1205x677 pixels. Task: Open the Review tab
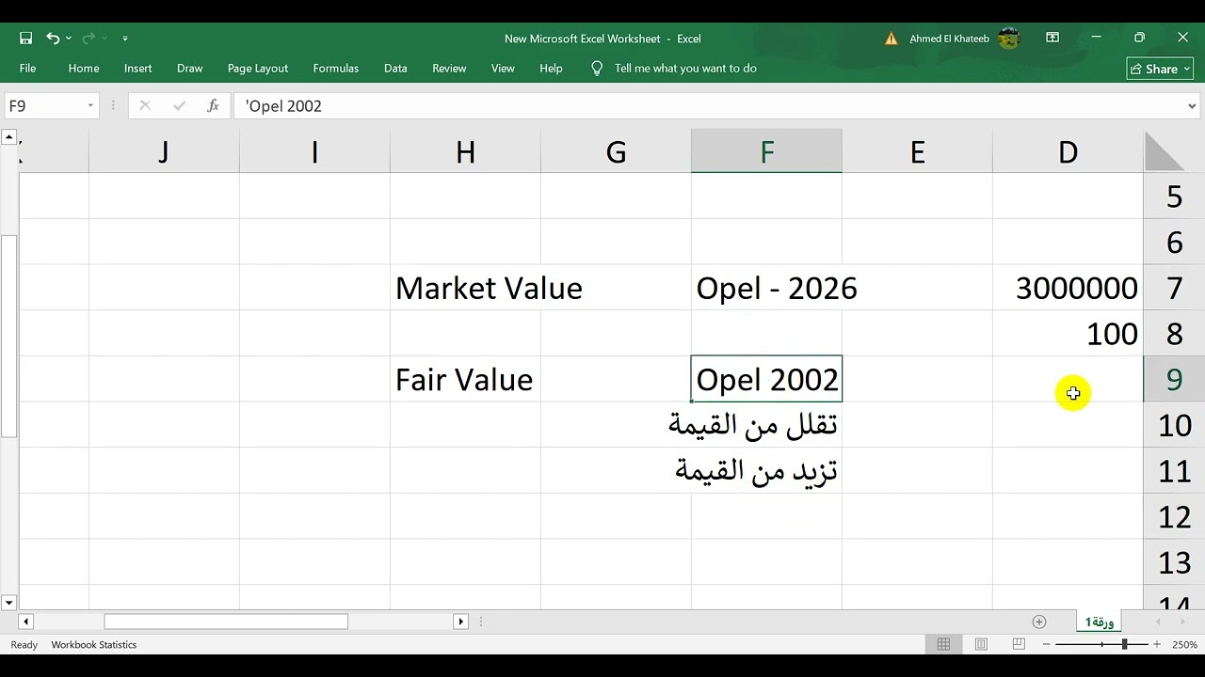point(449,69)
